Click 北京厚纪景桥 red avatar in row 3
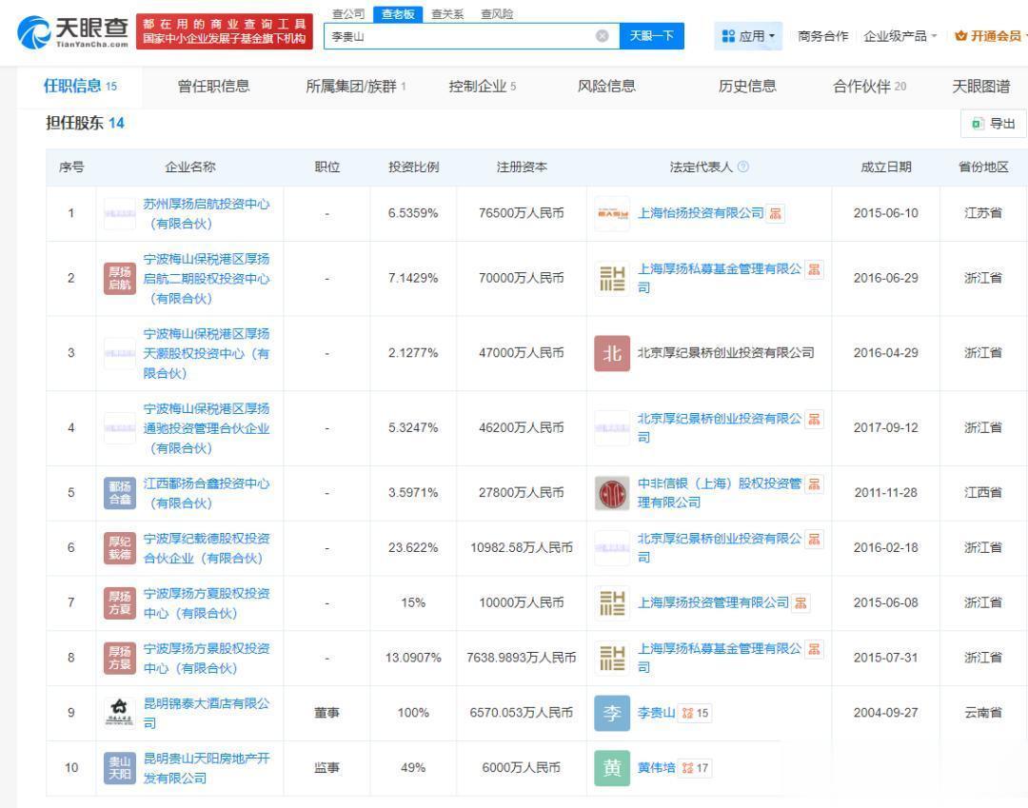Screen dimensions: 1028x808 [611, 353]
